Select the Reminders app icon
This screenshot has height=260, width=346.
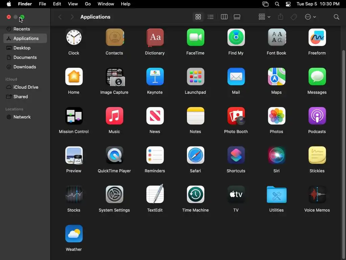[155, 155]
